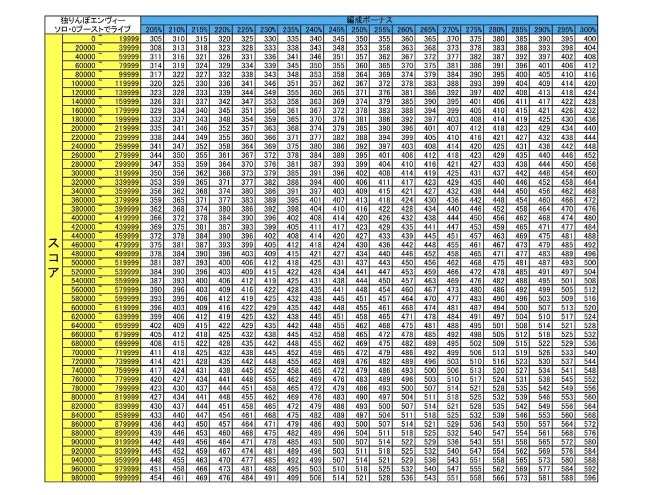This screenshot has width=660, height=495.
Task: Click the 独りんぼエンヴィー title cell
Action: 92,20
